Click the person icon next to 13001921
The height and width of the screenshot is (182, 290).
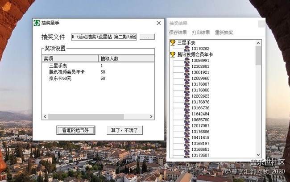tap(187, 72)
